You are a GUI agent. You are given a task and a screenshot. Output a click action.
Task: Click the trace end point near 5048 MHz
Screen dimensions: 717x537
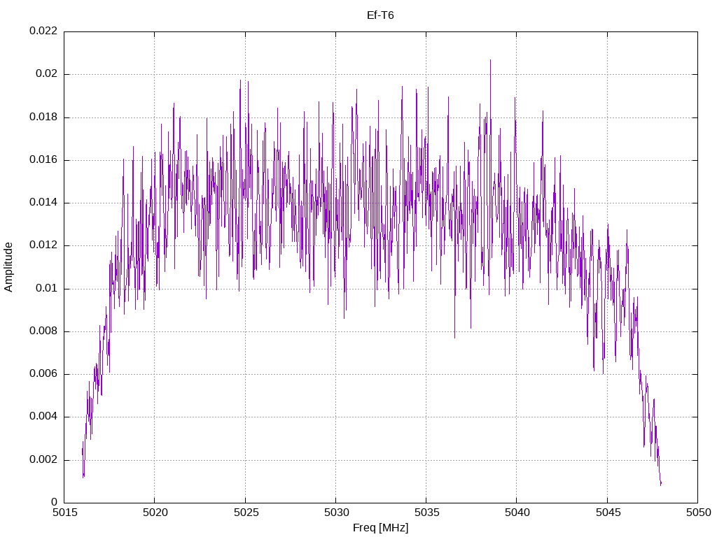tap(661, 483)
